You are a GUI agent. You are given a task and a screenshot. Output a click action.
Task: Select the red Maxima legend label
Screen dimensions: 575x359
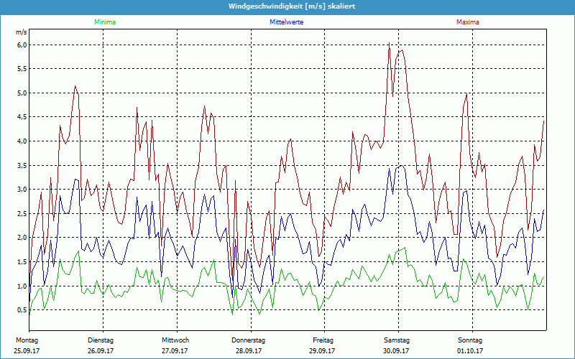[x=468, y=22]
